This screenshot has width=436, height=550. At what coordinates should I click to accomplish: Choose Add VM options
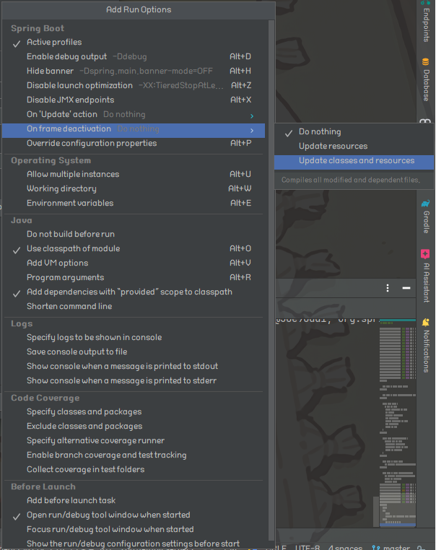tap(134, 263)
